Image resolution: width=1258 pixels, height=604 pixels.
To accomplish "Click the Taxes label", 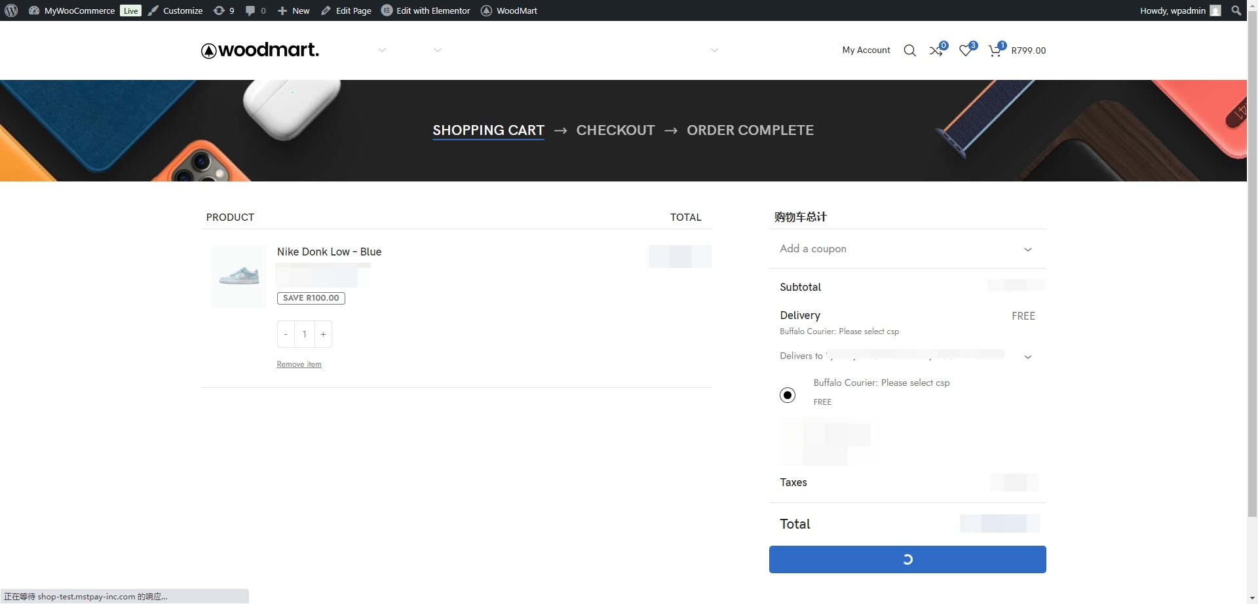I will coord(793,482).
